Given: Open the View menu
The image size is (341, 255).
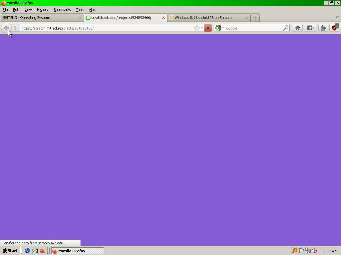Looking at the screenshot, I should pyautogui.click(x=28, y=10).
